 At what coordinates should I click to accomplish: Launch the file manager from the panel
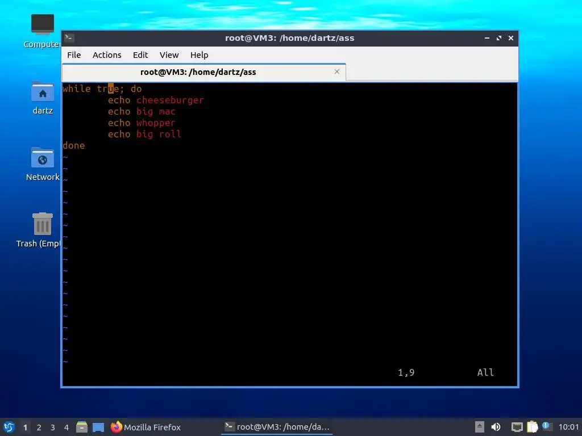point(82,427)
